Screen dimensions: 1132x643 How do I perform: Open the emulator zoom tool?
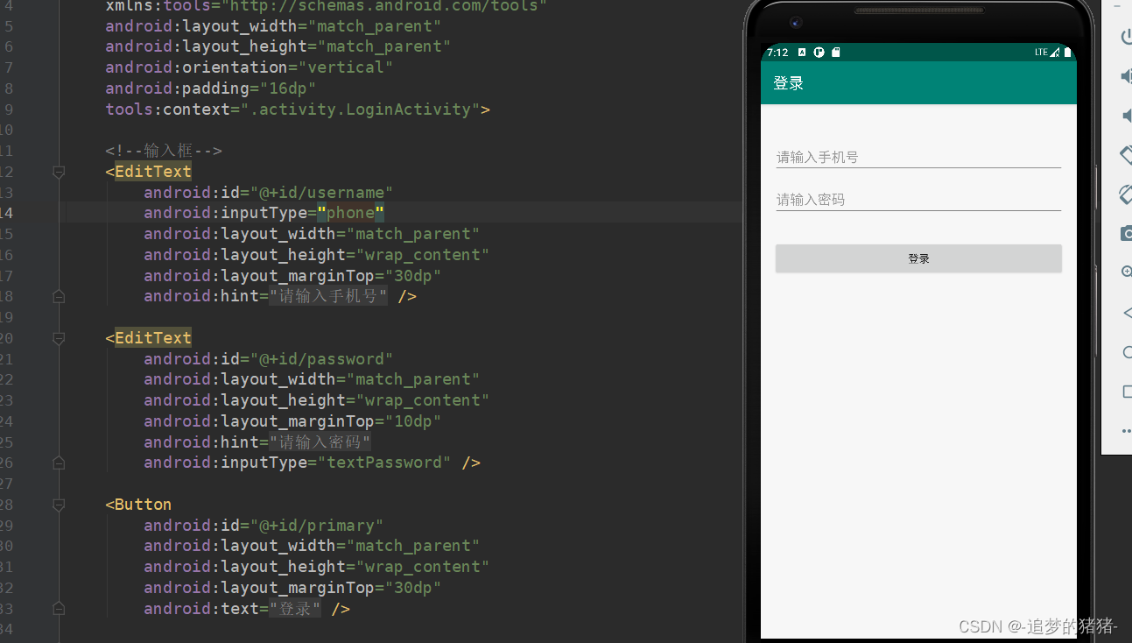[x=1126, y=272]
